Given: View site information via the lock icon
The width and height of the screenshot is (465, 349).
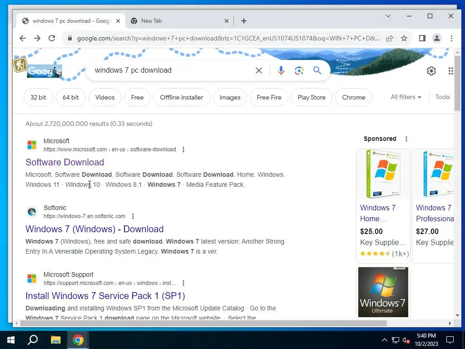Looking at the screenshot, I should tap(70, 38).
